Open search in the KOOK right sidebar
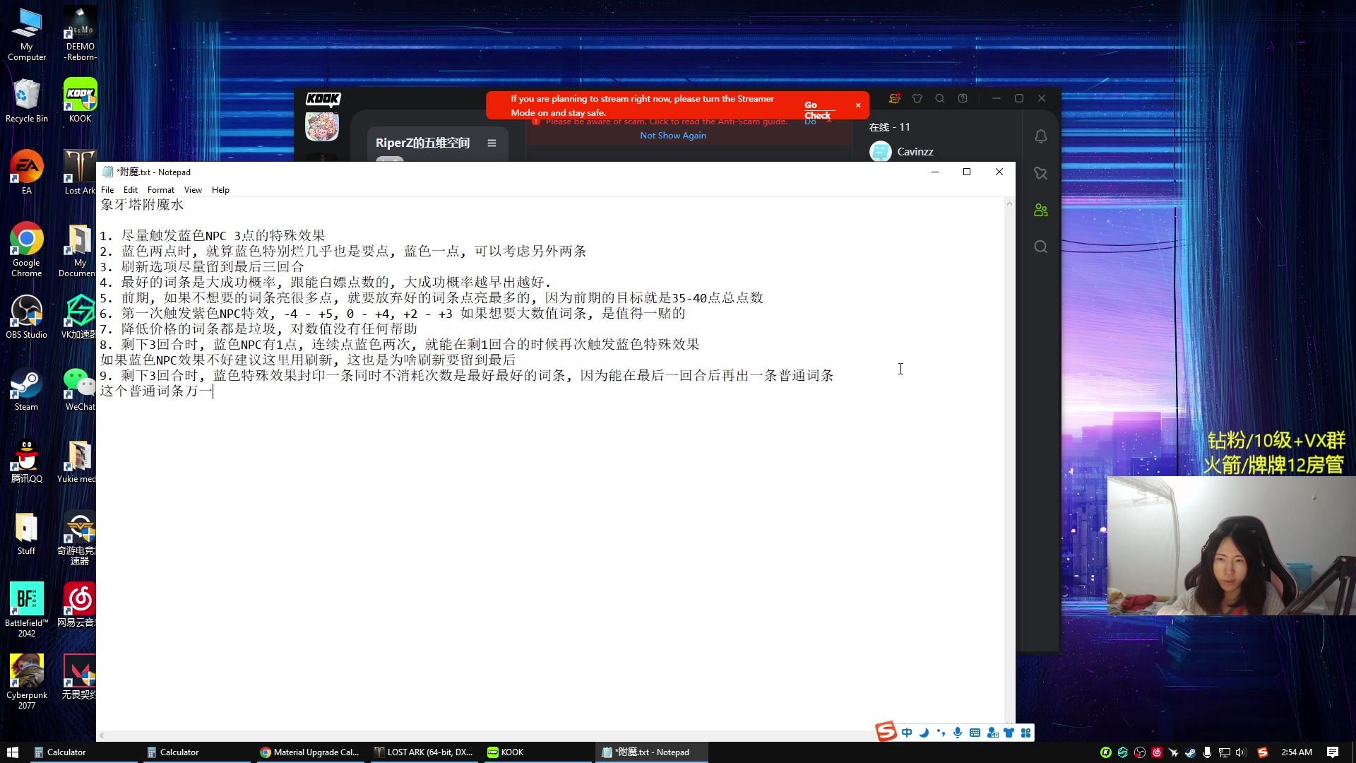Image resolution: width=1356 pixels, height=763 pixels. point(1040,247)
